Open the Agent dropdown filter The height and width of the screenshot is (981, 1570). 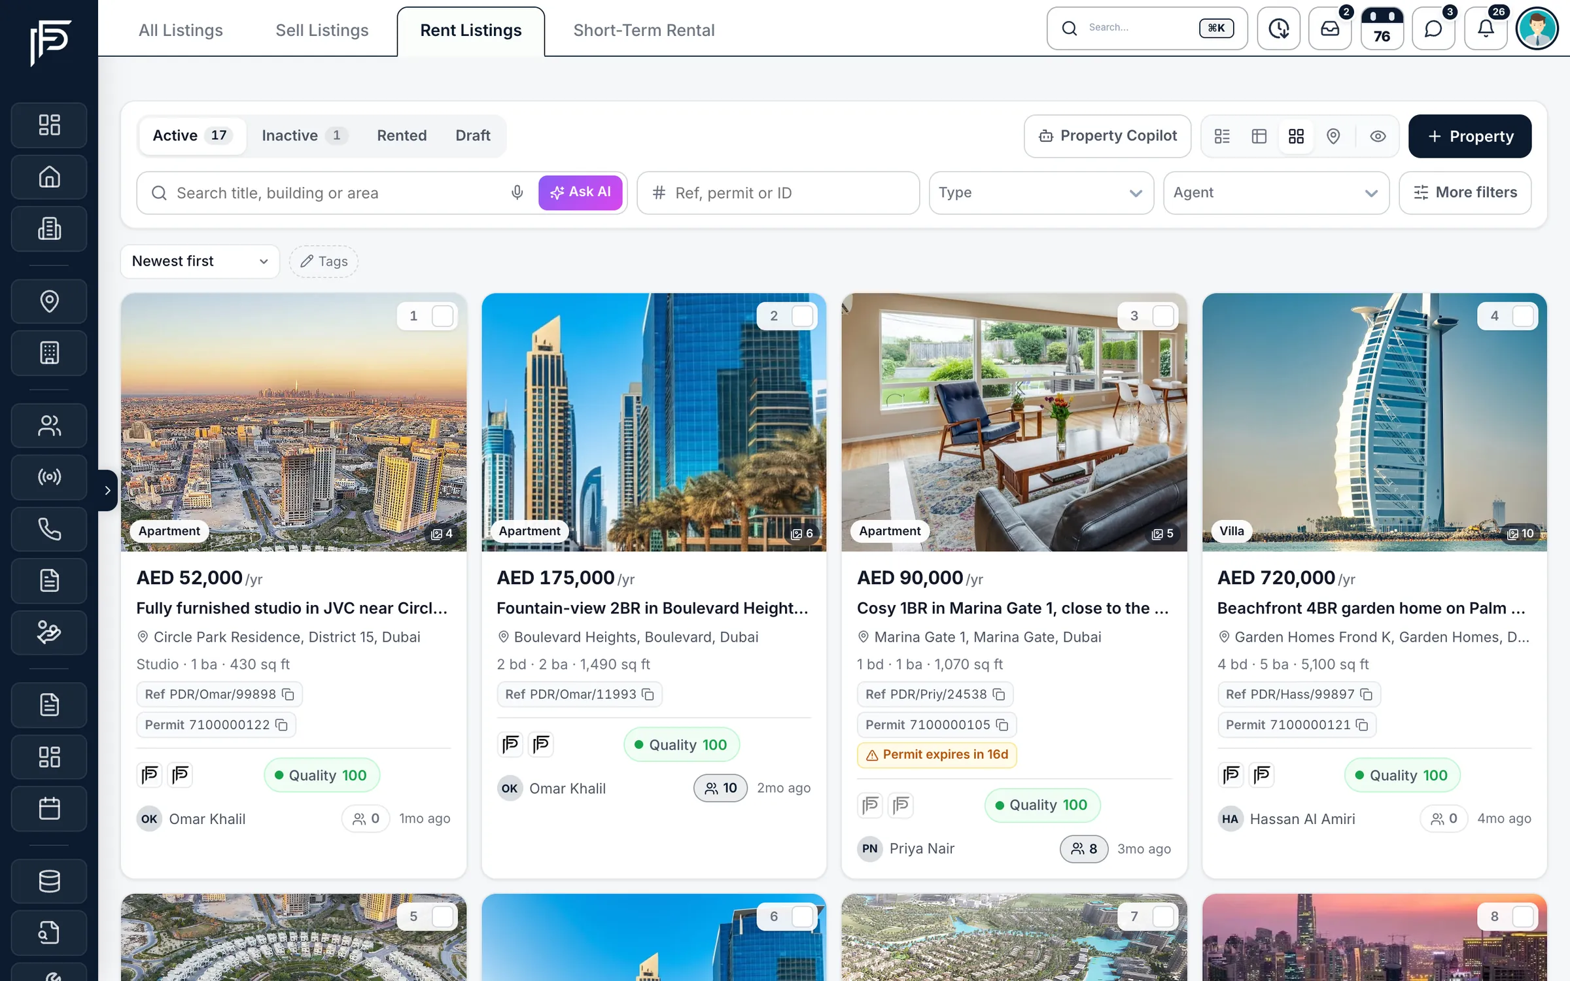tap(1276, 192)
